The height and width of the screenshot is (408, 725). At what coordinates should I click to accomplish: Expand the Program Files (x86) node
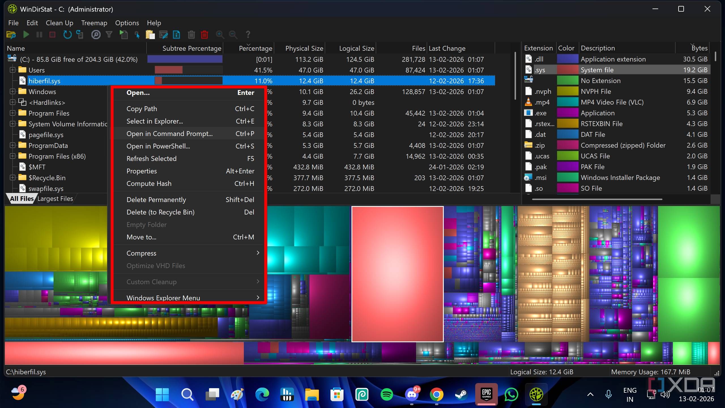(12, 156)
